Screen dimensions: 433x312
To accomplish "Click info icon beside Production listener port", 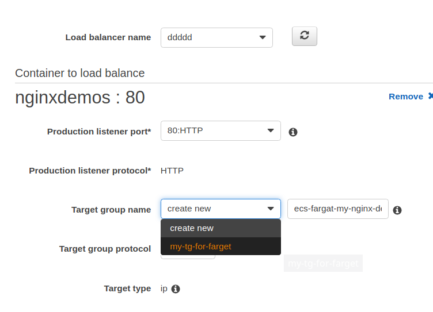I will coord(293,132).
